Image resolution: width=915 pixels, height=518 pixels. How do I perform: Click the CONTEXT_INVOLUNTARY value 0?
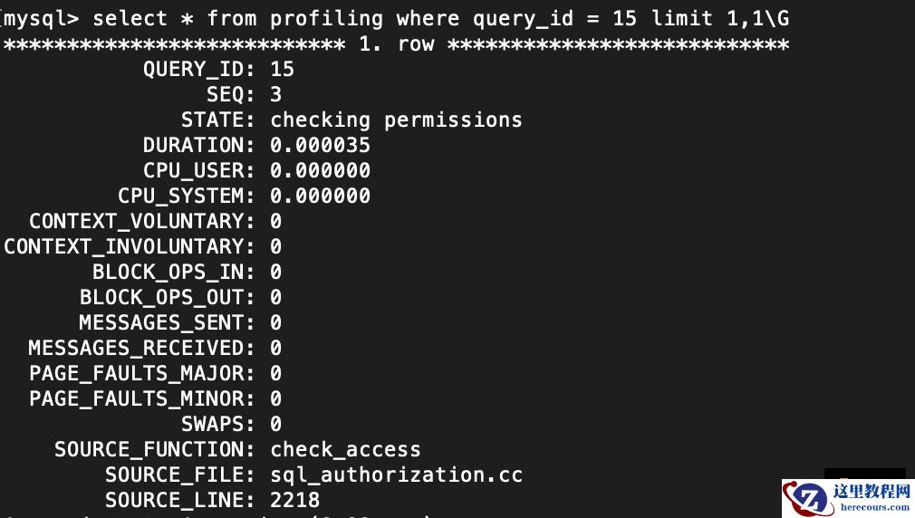(275, 246)
